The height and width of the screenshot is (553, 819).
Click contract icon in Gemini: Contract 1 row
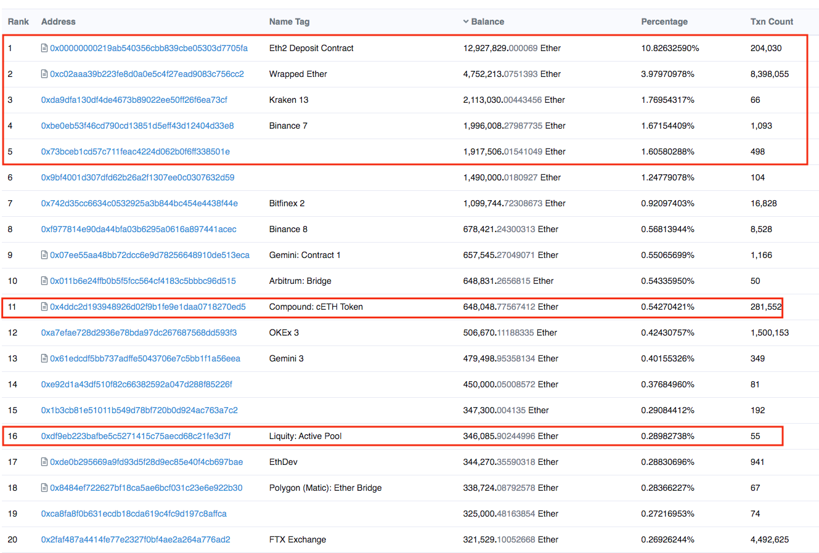pyautogui.click(x=44, y=255)
